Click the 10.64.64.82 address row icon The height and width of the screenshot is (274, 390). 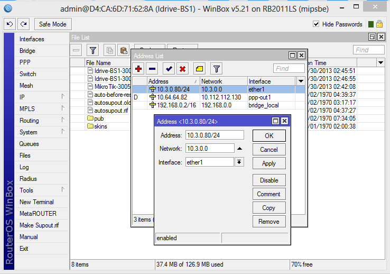[153, 97]
